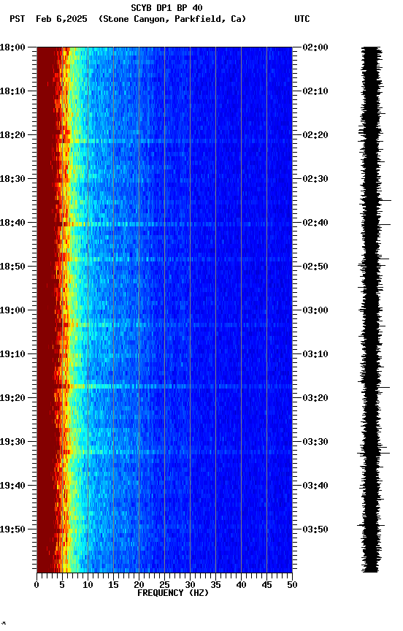
Task: Click the '02:50' UTC time label
Action: [315, 267]
